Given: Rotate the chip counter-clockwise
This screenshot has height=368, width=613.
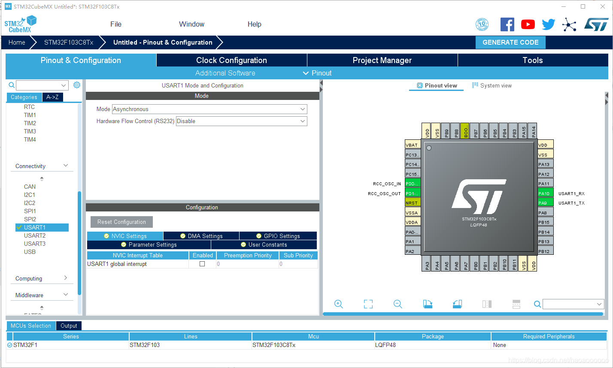Looking at the screenshot, I should click(x=457, y=304).
